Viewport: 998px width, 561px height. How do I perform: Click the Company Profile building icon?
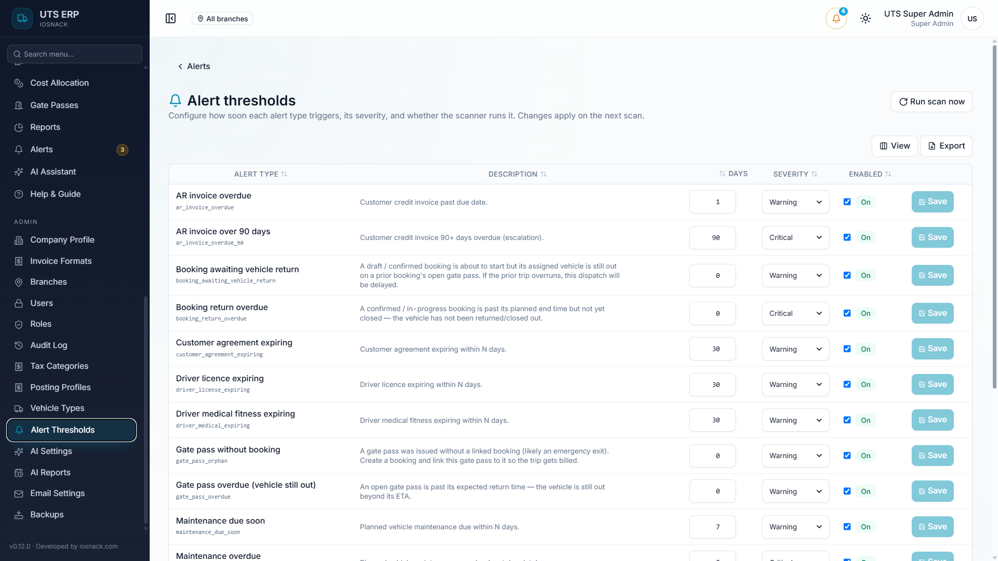[19, 240]
